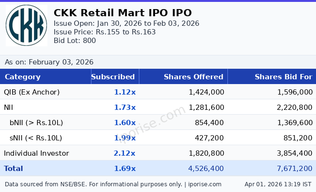The width and height of the screenshot is (316, 192).
Task: Click the CKK Retail Mart IPO title
Action: [x=123, y=13]
